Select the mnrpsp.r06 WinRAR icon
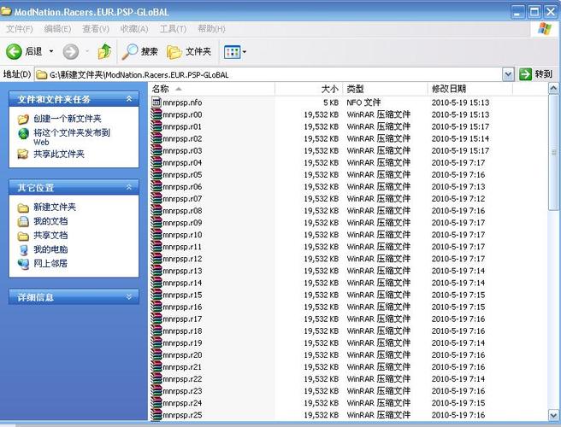Image resolution: width=561 pixels, height=427 pixels. tap(156, 186)
